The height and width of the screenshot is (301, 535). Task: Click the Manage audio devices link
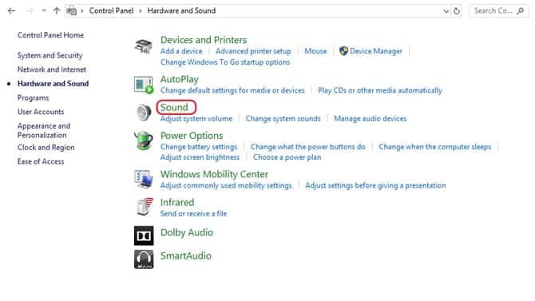pos(371,119)
